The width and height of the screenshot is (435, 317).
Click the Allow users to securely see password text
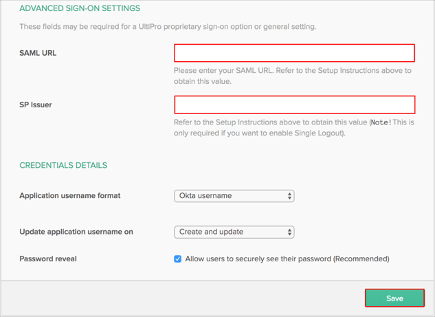pyautogui.click(x=287, y=259)
